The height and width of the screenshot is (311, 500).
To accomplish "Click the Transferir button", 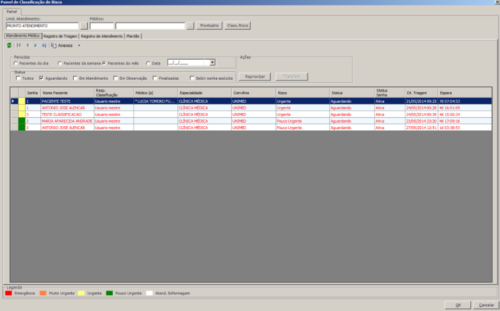I will (x=292, y=77).
